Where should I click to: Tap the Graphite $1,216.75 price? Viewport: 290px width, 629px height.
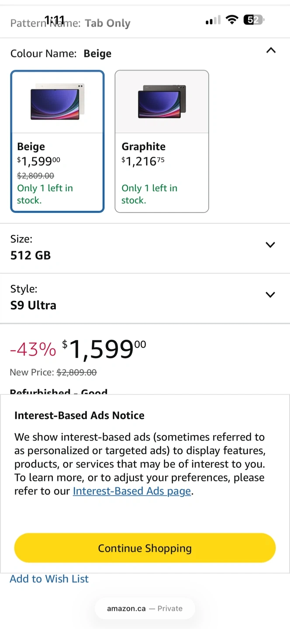click(x=143, y=162)
